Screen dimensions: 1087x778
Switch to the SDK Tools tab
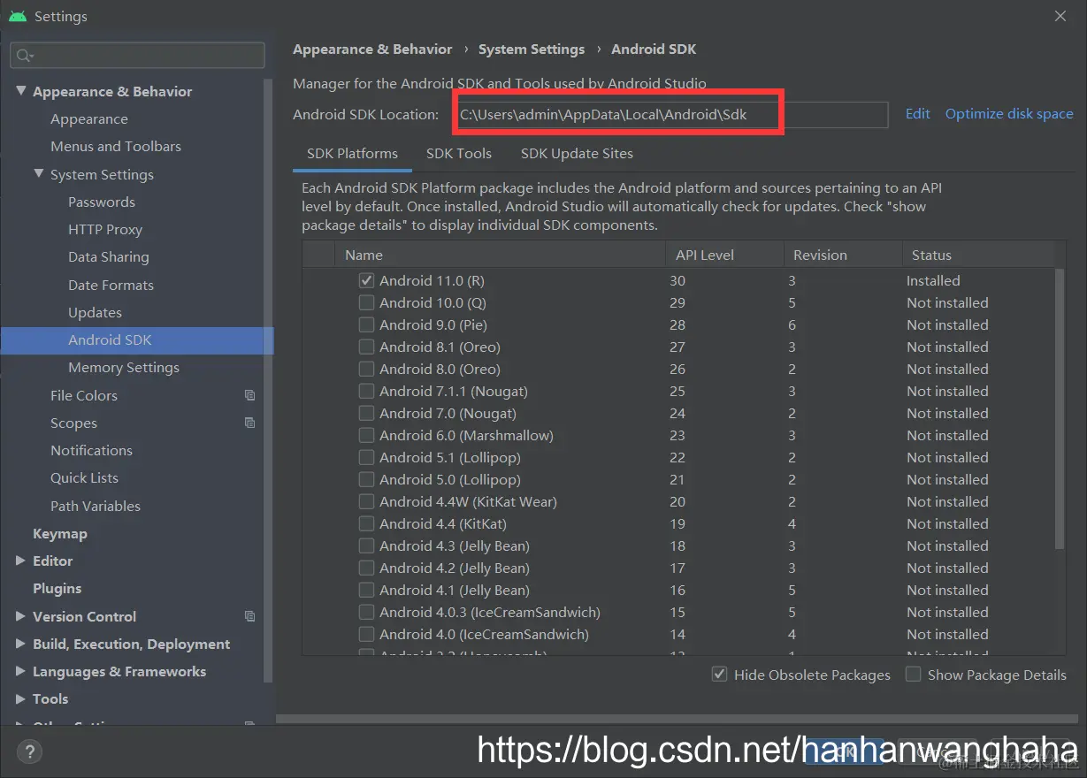tap(458, 153)
